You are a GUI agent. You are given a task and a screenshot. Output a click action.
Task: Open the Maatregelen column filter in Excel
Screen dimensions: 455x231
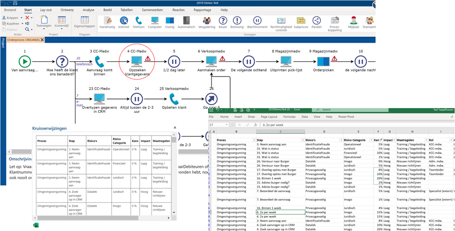pyautogui.click(x=425, y=140)
